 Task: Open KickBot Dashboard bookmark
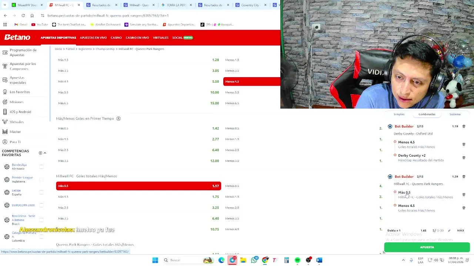tap(106, 24)
